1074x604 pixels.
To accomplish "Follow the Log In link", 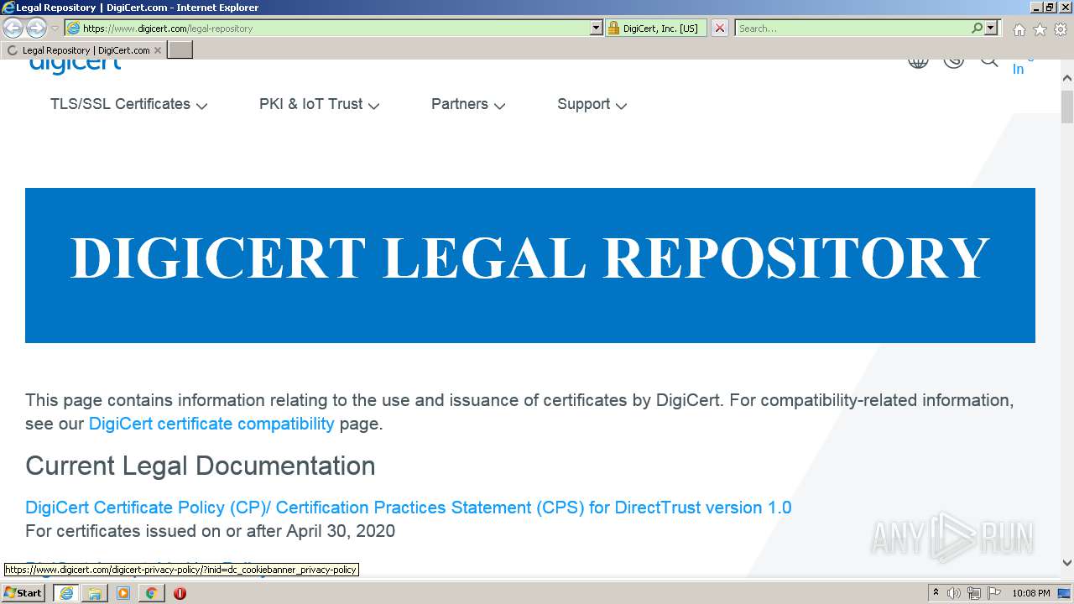I will (1019, 67).
